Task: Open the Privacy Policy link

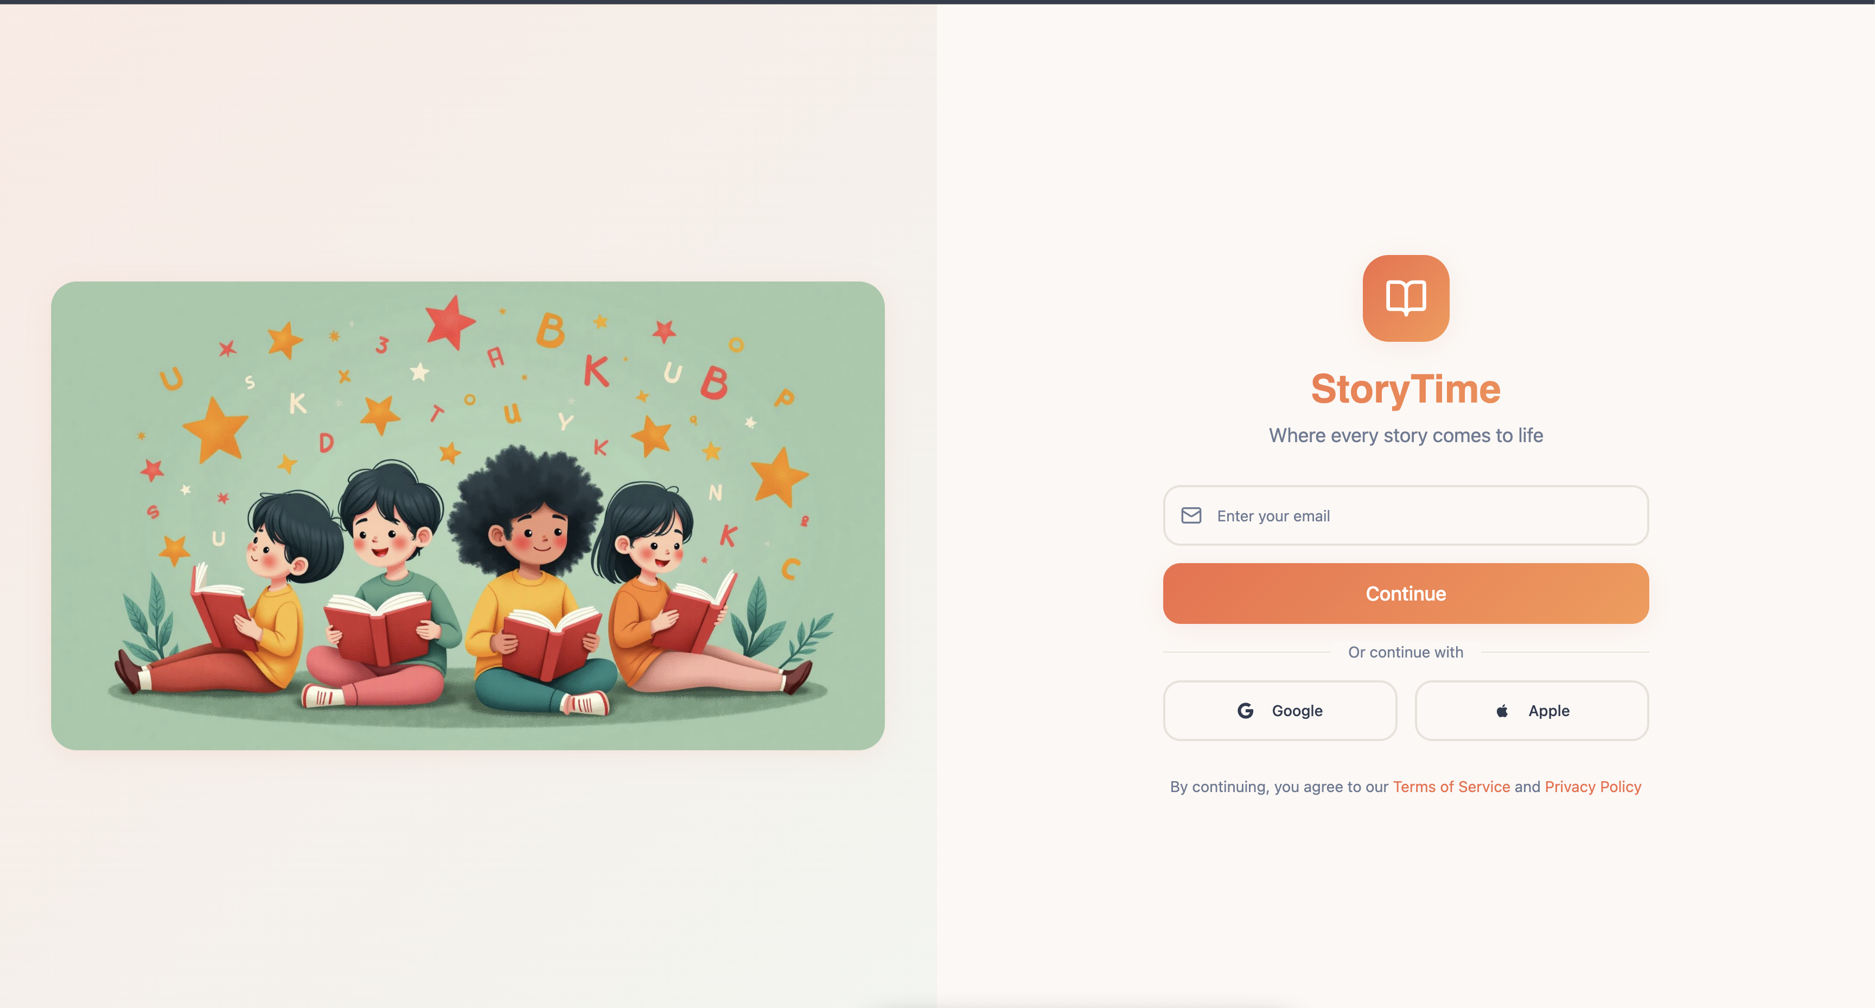Action: [1592, 787]
